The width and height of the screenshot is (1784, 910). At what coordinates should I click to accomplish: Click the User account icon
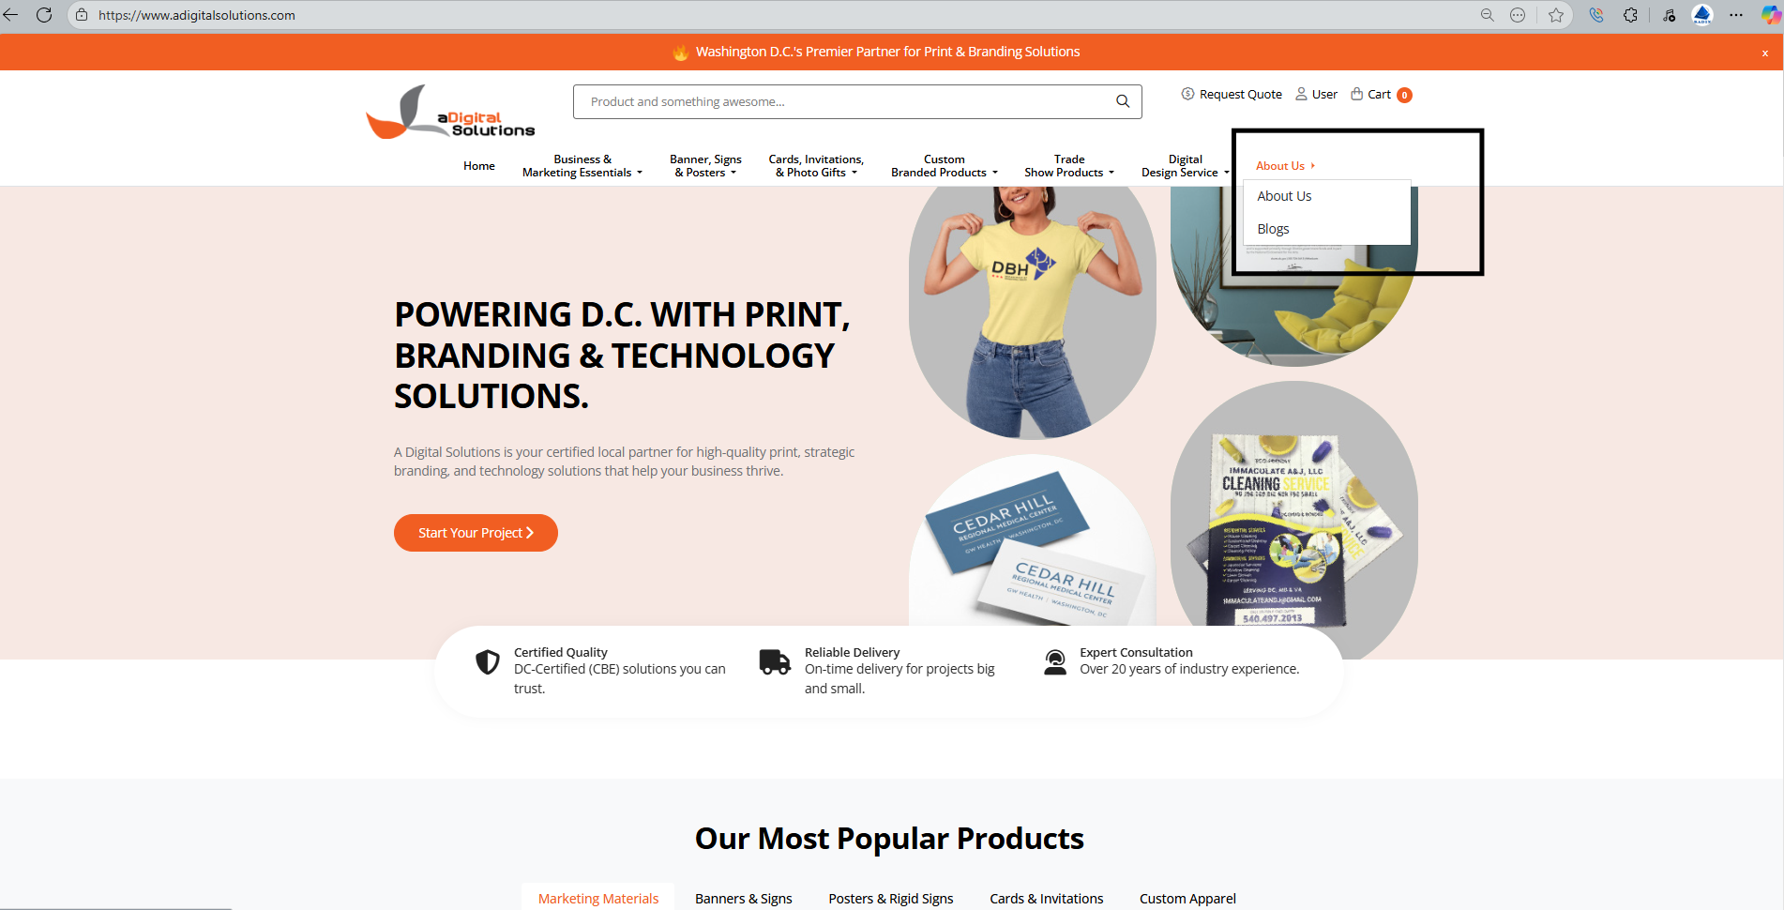point(1301,94)
